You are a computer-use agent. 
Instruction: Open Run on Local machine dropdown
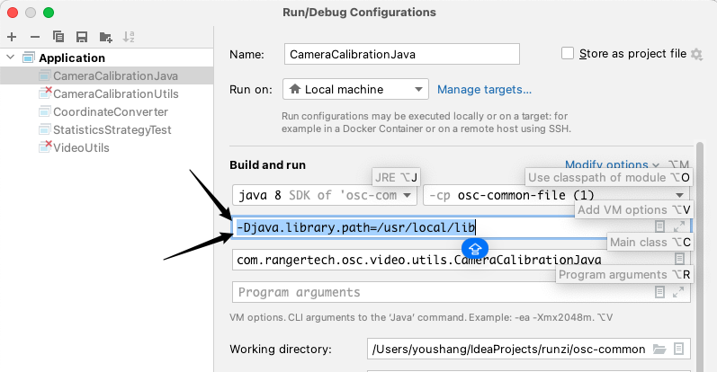point(355,89)
